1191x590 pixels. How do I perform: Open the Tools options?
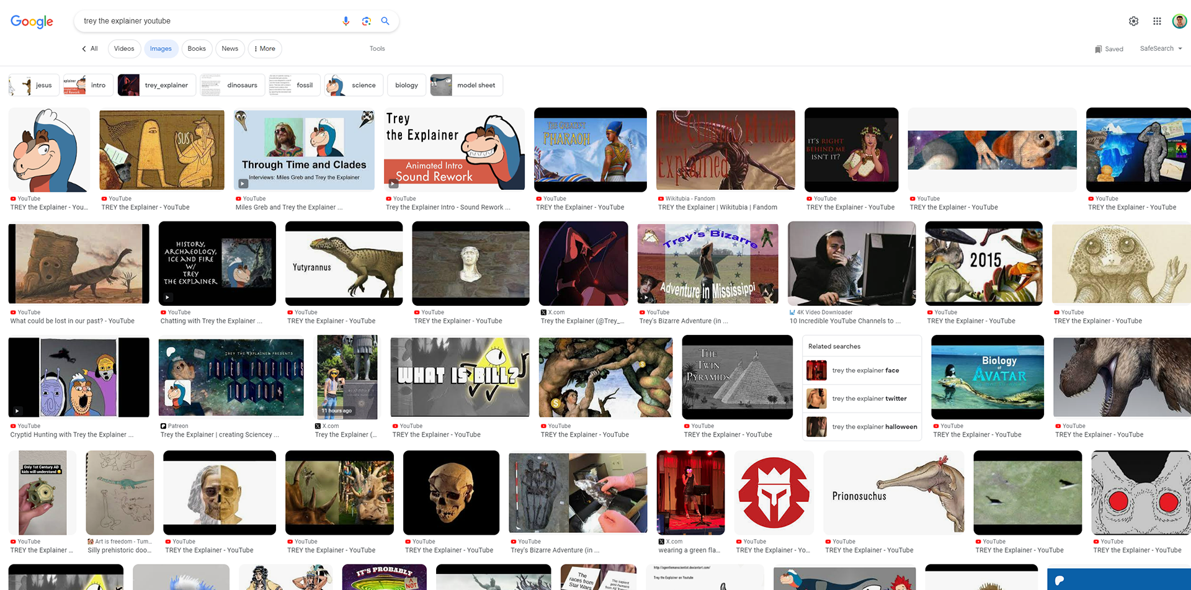click(x=377, y=48)
